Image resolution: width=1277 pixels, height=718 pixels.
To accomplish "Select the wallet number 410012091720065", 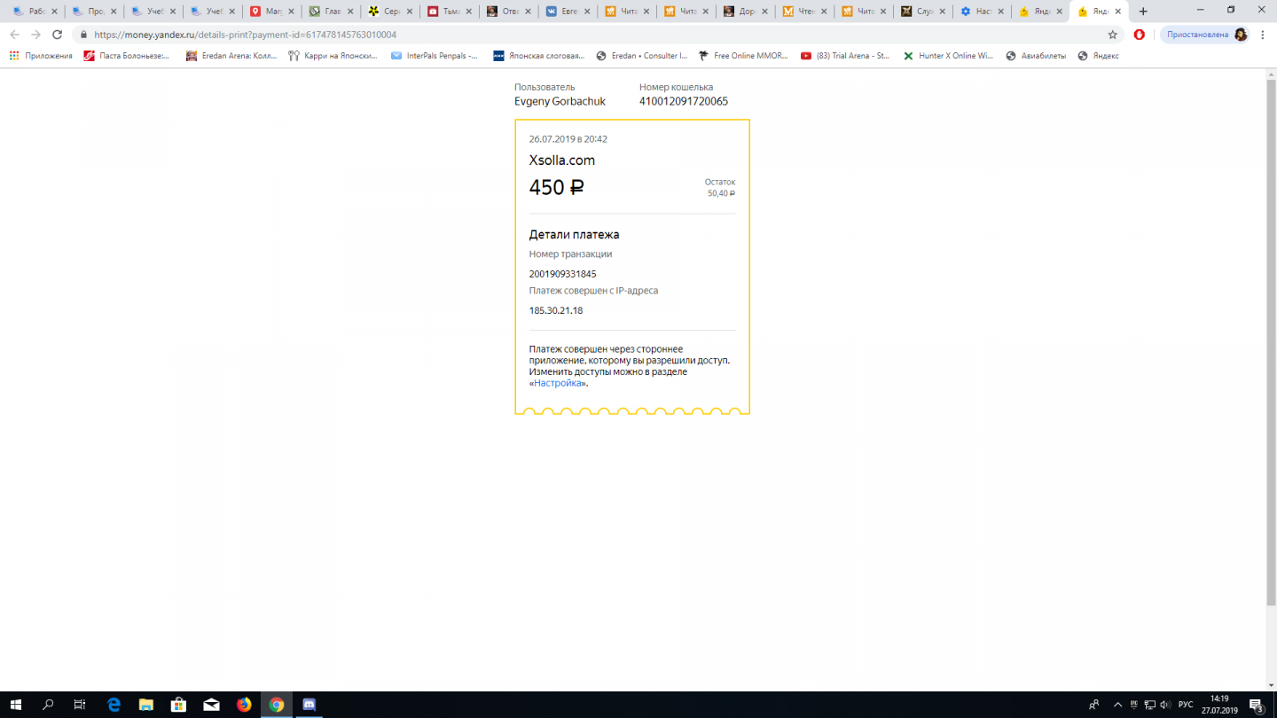I will [684, 101].
